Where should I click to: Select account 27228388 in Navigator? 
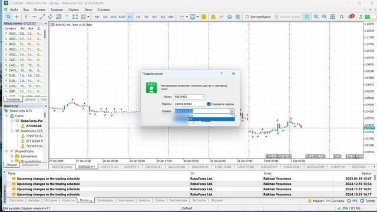tap(31, 126)
